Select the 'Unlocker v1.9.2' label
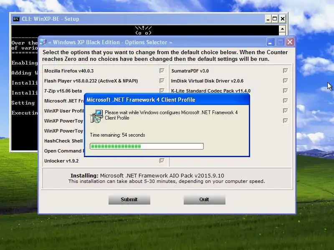The image size is (334, 250). 61,161
